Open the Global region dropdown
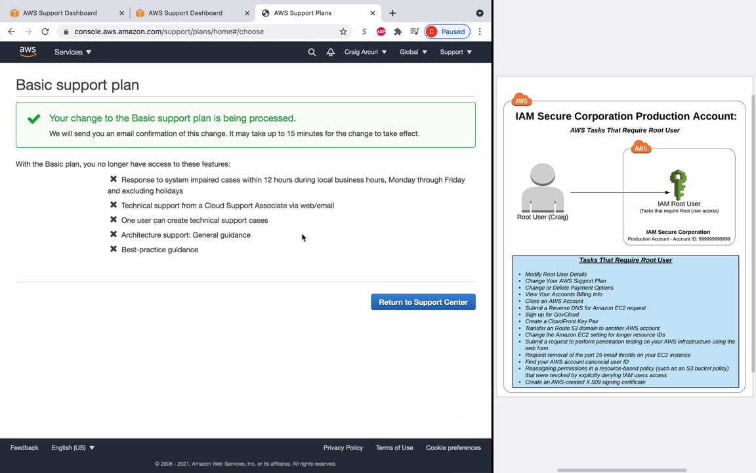The width and height of the screenshot is (756, 473). click(413, 52)
